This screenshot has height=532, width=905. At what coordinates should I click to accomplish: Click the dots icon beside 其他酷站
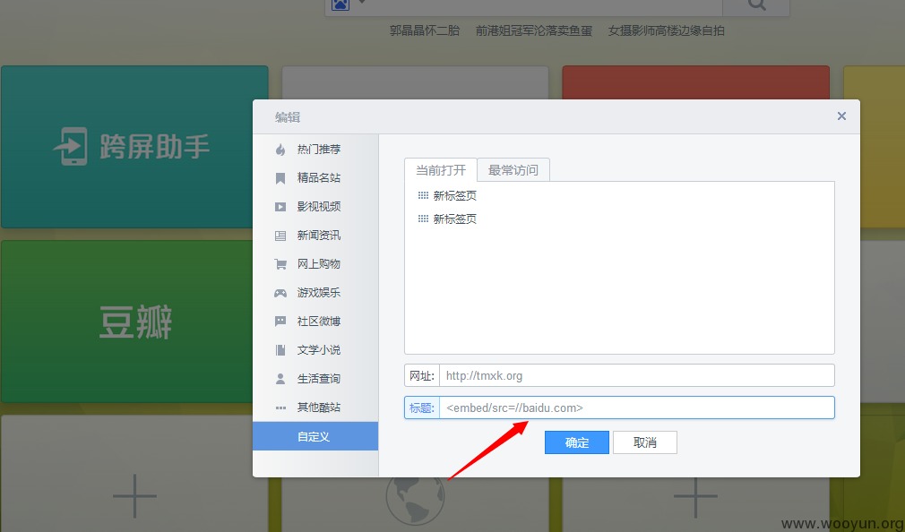[x=280, y=408]
